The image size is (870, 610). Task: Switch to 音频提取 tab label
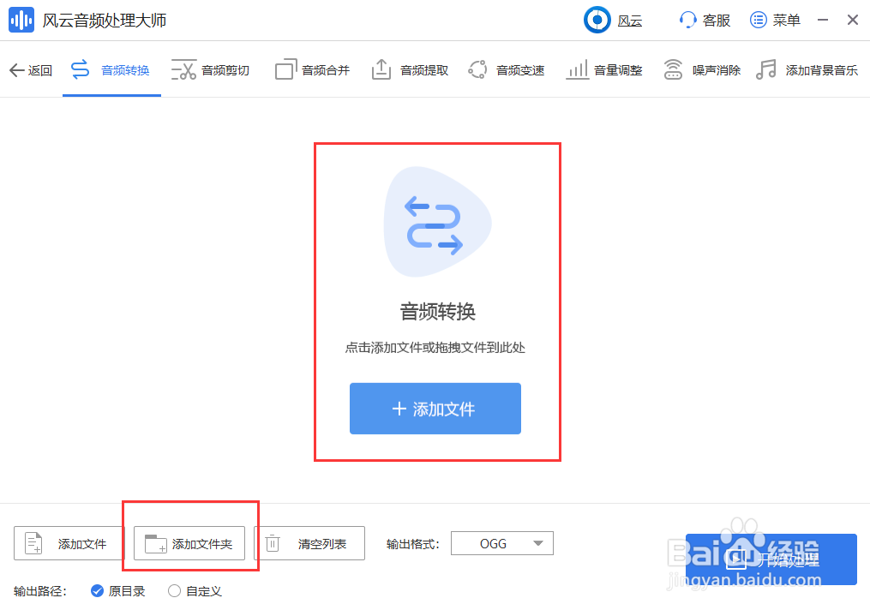424,70
